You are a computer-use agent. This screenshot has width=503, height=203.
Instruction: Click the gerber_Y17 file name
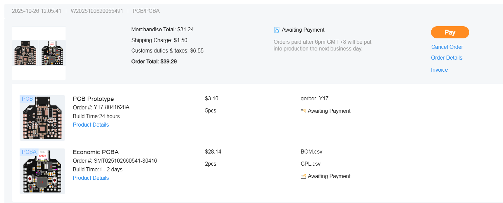click(x=314, y=99)
